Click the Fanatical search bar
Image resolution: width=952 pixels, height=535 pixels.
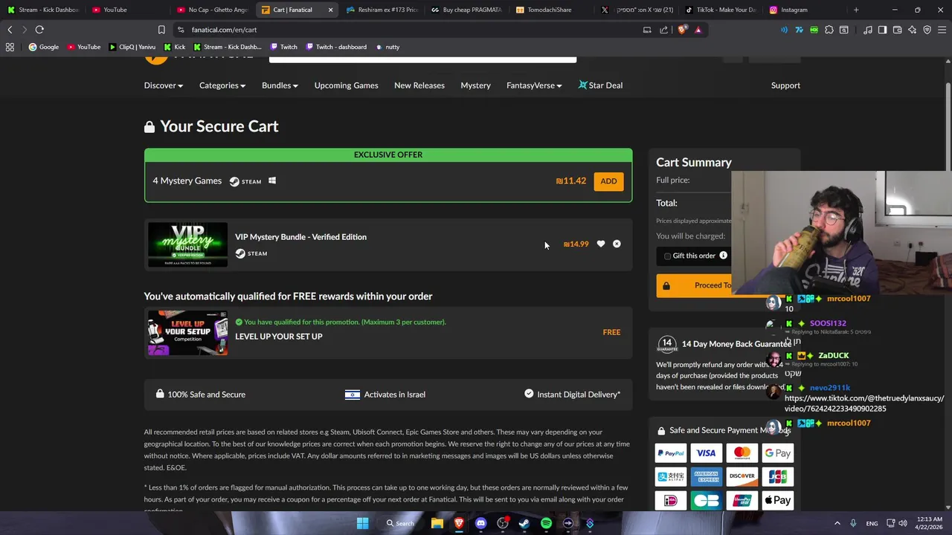pyautogui.click(x=422, y=59)
